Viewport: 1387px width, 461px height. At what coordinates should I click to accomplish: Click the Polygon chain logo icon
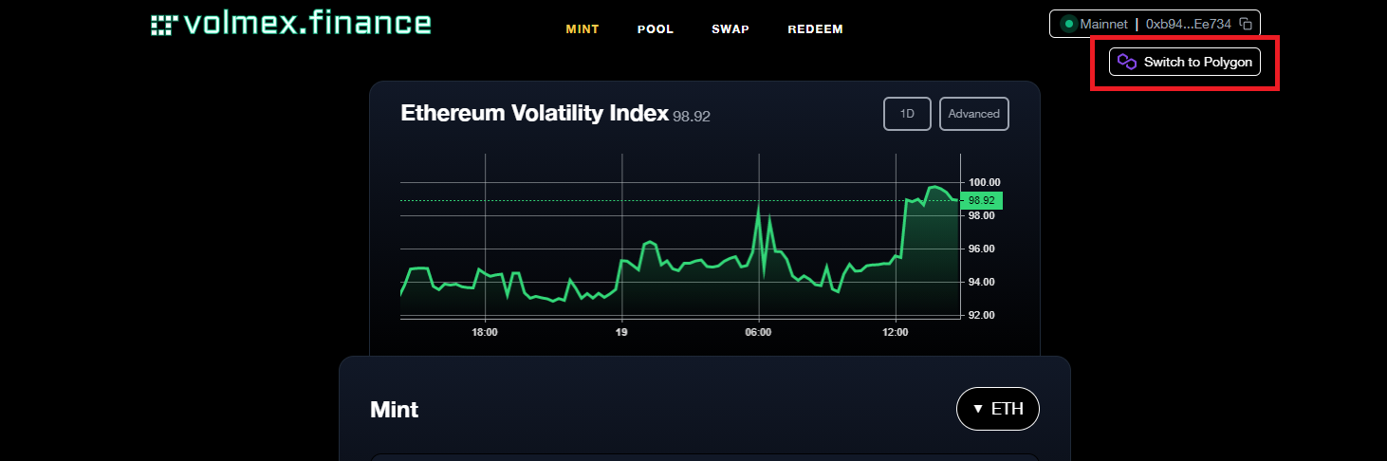(x=1127, y=62)
